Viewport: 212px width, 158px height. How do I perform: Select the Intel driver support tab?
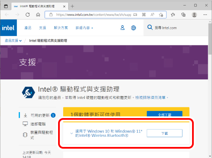(39, 6)
